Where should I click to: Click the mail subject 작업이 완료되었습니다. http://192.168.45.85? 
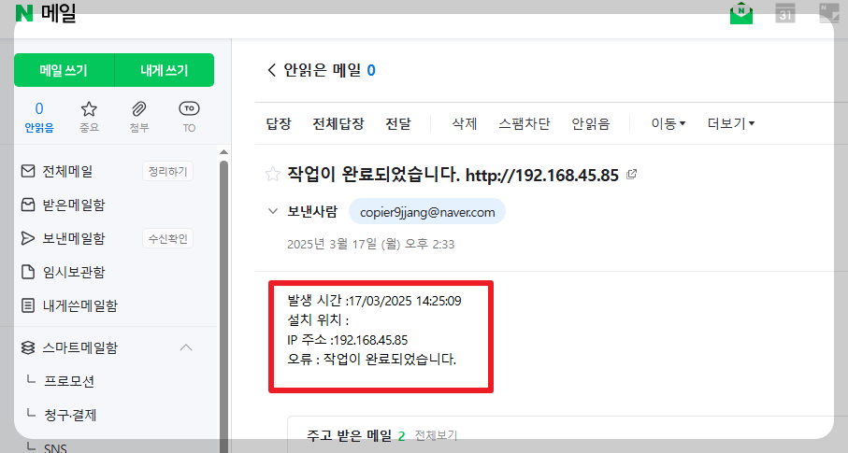tap(453, 175)
